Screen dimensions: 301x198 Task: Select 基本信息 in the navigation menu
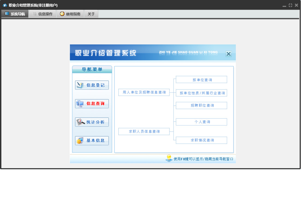point(92,141)
